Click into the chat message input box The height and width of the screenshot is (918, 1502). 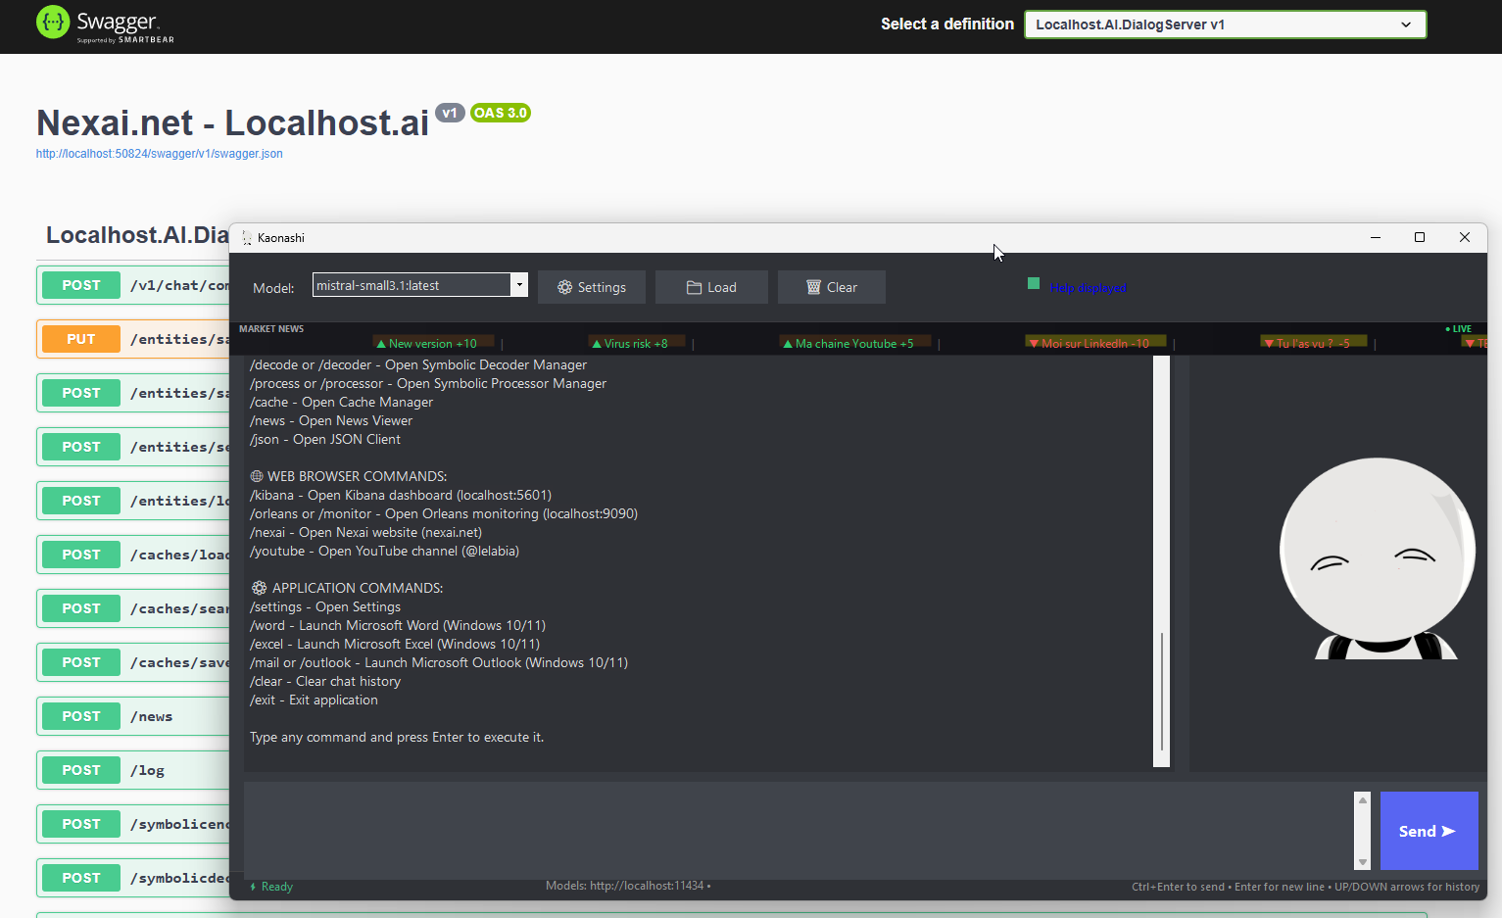798,831
